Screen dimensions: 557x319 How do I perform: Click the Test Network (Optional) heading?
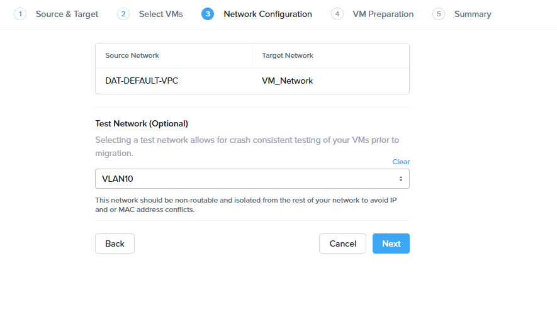coord(142,123)
